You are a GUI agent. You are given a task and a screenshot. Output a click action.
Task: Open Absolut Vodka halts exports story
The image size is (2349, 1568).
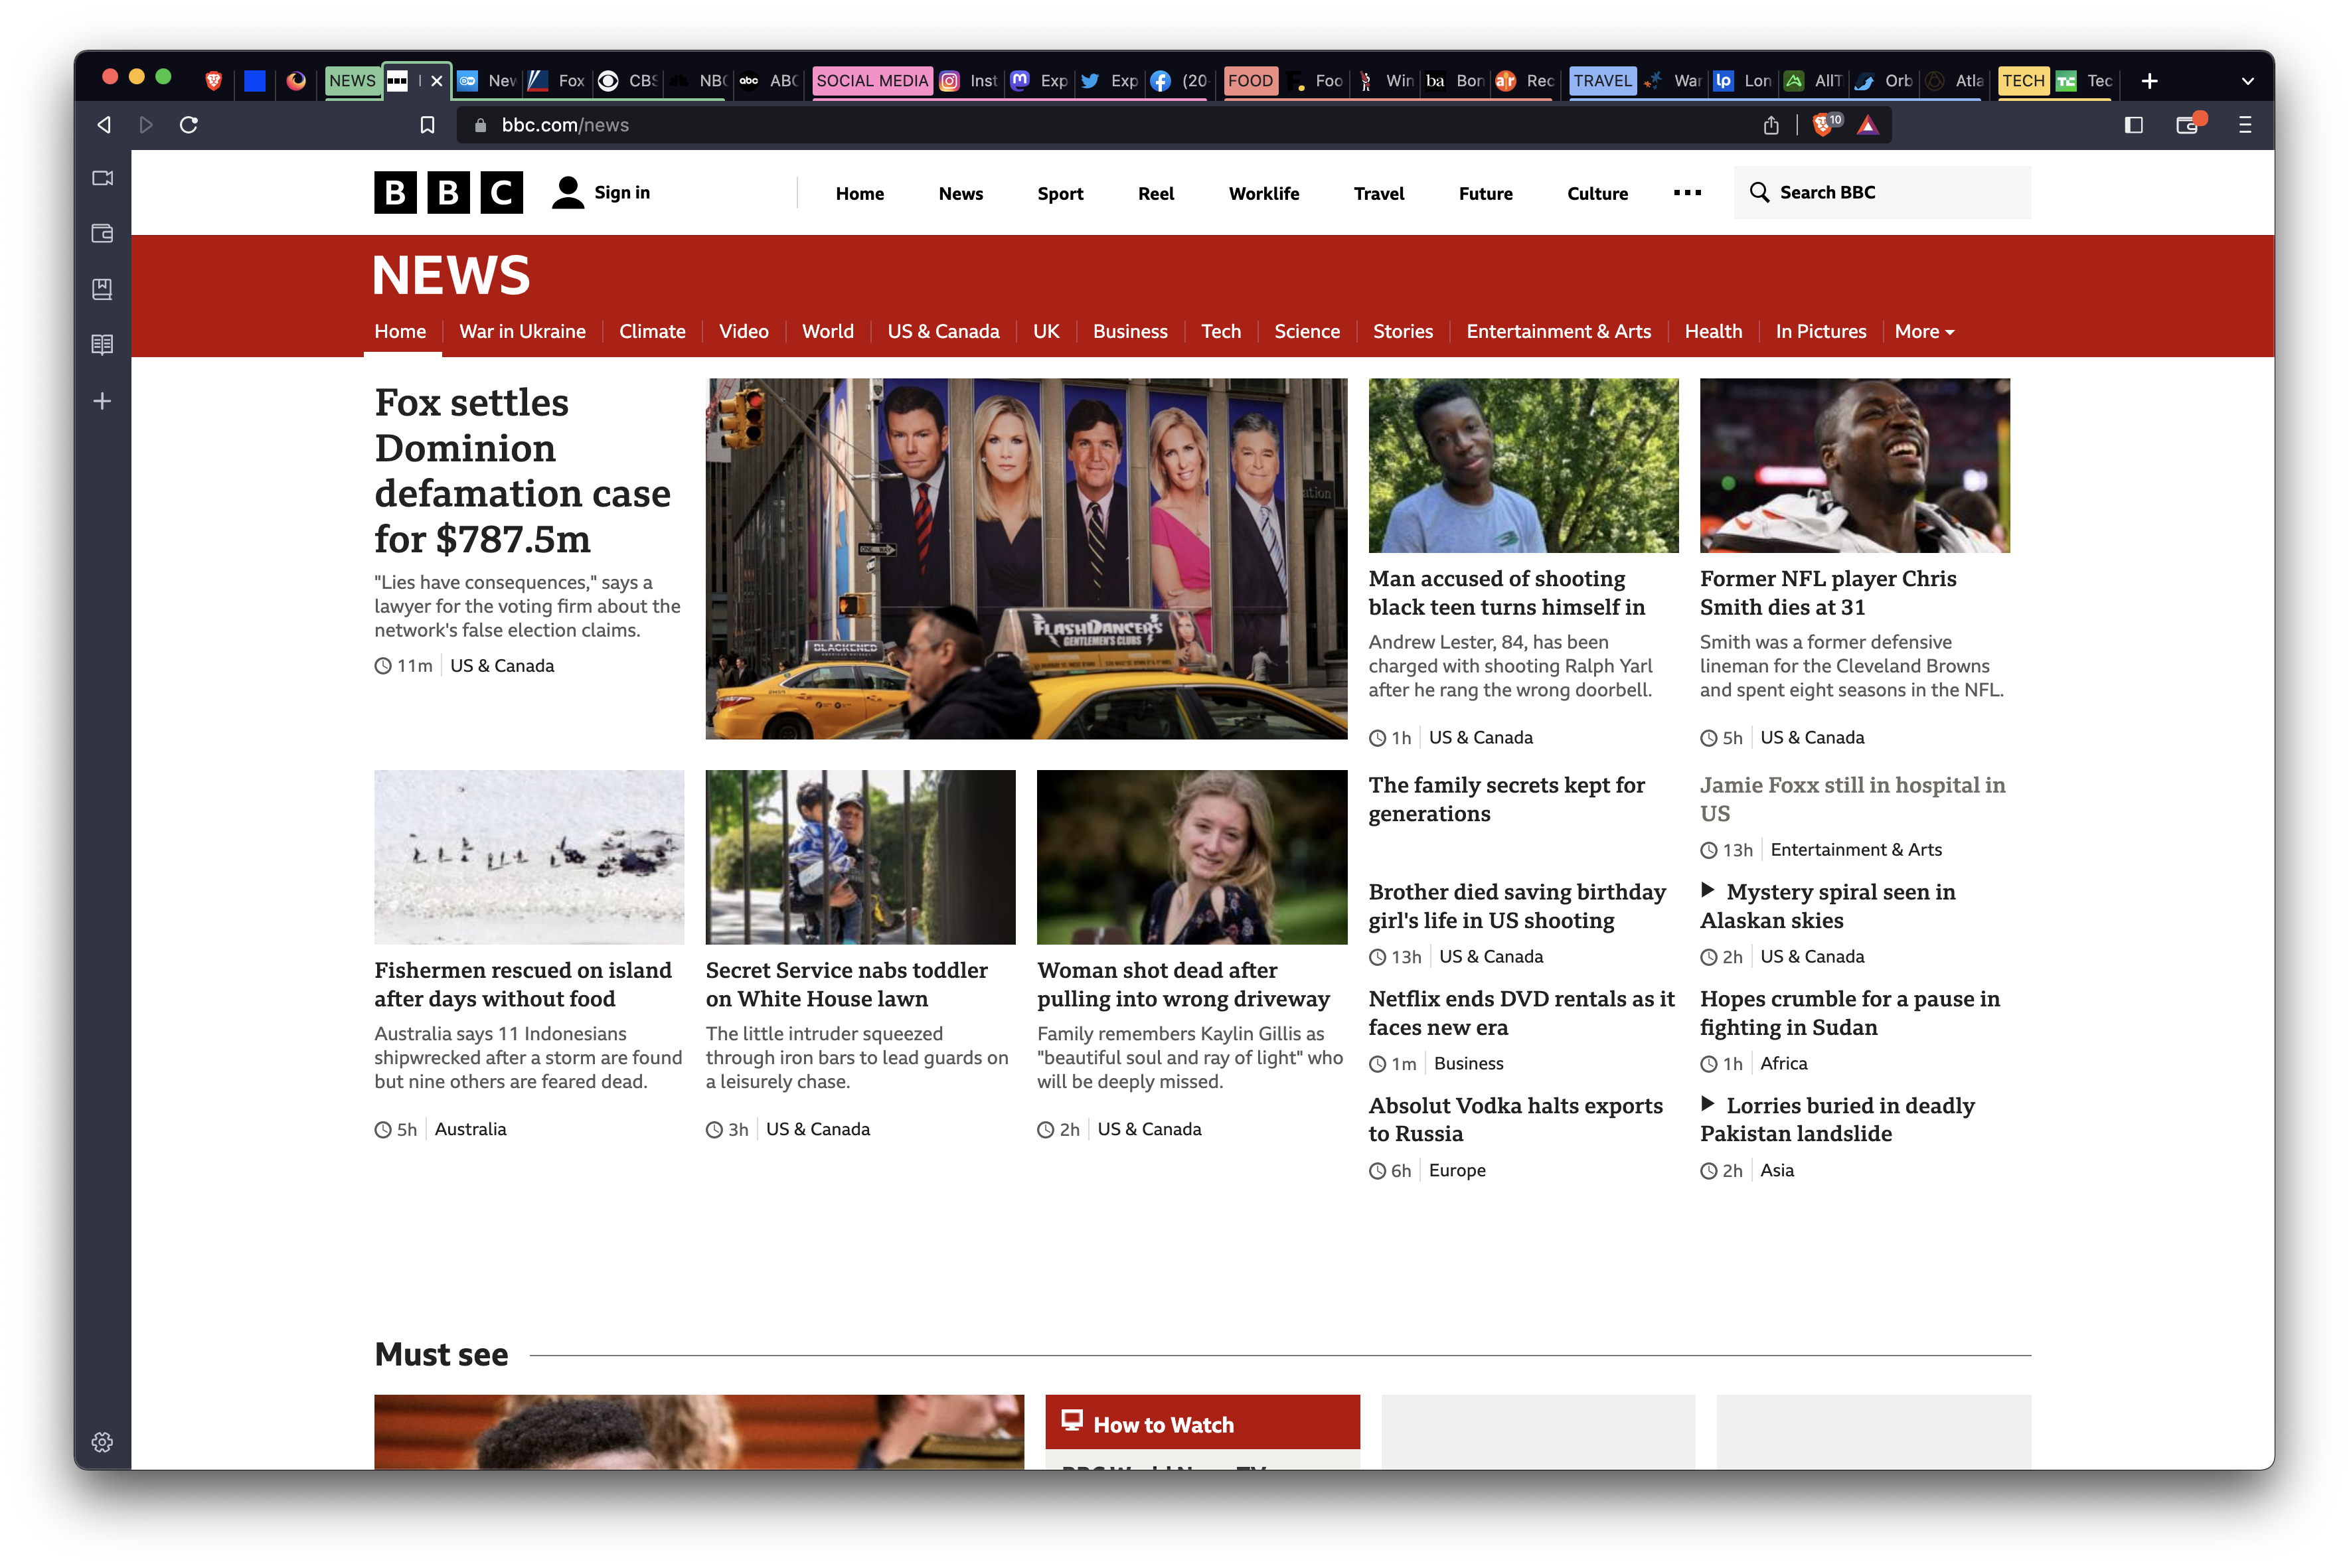tap(1515, 1119)
